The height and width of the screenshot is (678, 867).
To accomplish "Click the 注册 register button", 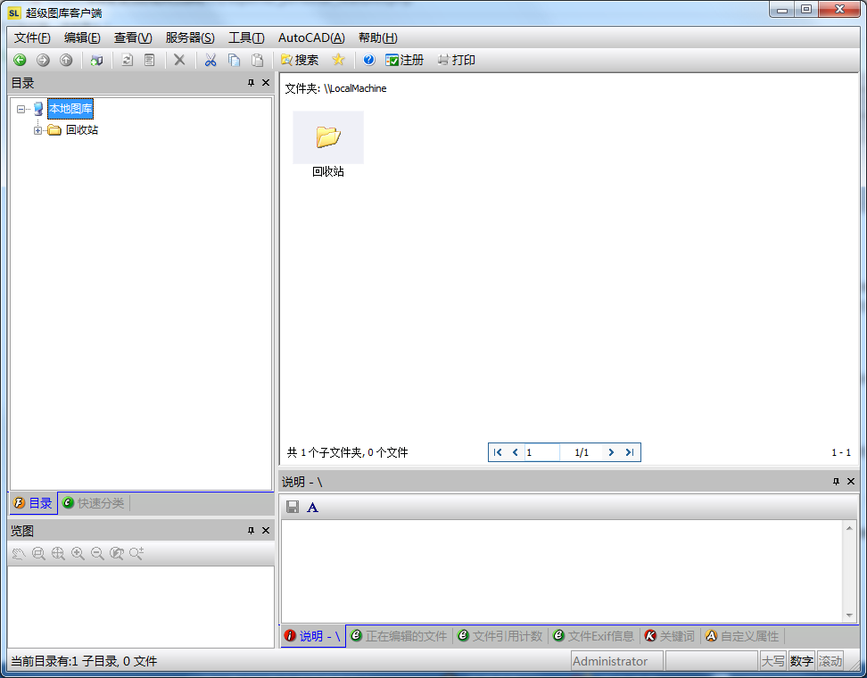I will pyautogui.click(x=404, y=60).
